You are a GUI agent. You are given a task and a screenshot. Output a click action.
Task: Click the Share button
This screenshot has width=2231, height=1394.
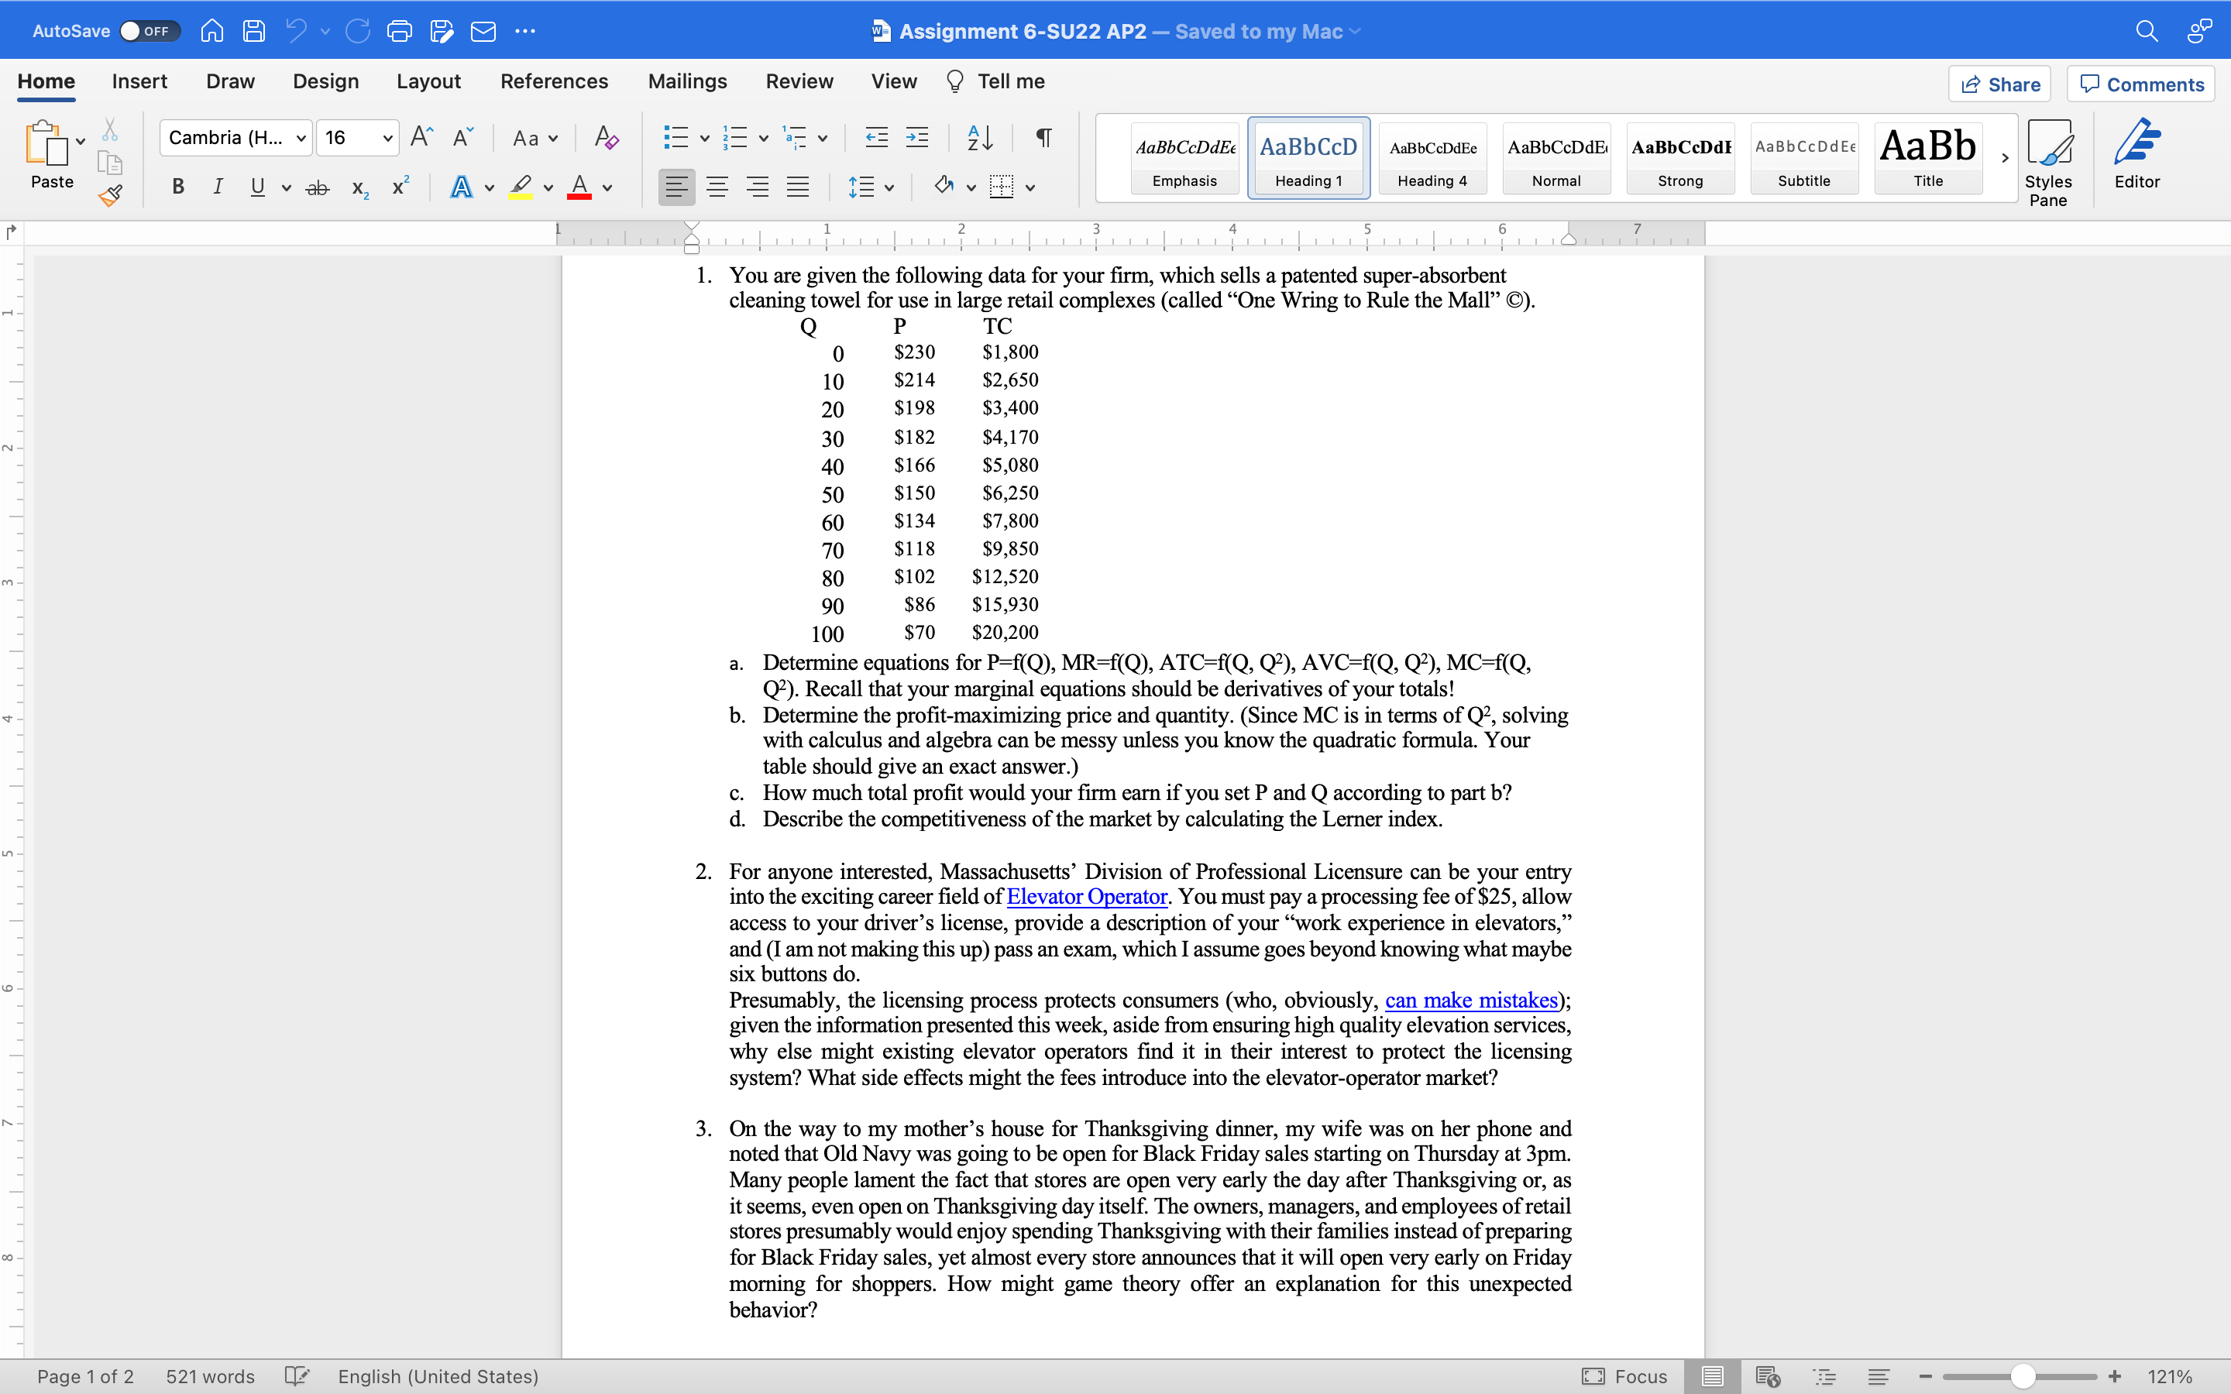click(x=1999, y=84)
